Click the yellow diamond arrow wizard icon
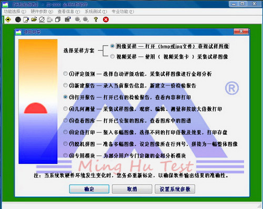This screenshot has width=263, height=209. tap(8, 19)
